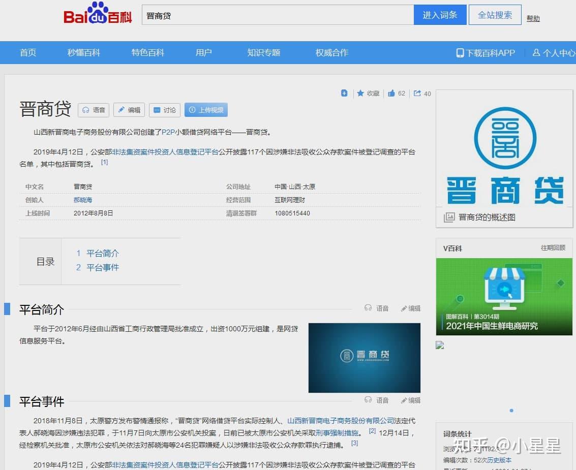This screenshot has width=576, height=470.
Task: Follow the P2P hyperlink
Action: point(168,132)
